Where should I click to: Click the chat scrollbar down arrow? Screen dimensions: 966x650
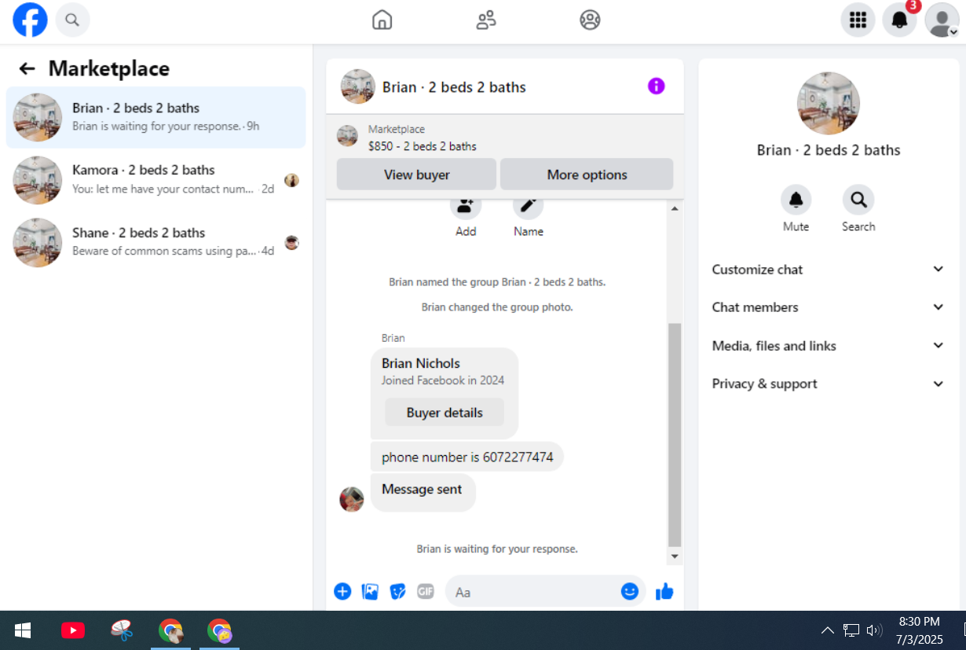click(x=675, y=556)
